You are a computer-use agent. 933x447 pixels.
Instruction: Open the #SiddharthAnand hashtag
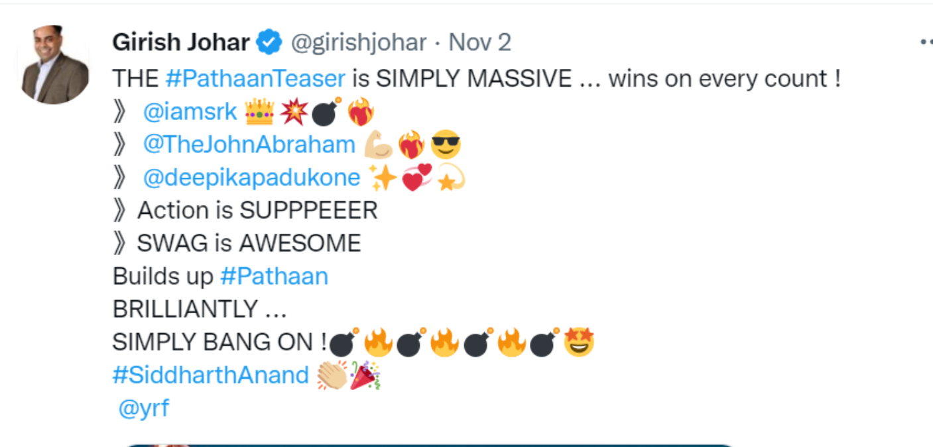point(211,375)
